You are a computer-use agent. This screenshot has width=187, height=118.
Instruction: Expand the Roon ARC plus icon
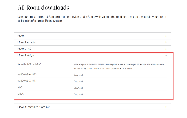pyautogui.click(x=166, y=49)
